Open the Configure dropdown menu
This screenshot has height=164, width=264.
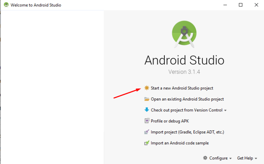click(220, 158)
